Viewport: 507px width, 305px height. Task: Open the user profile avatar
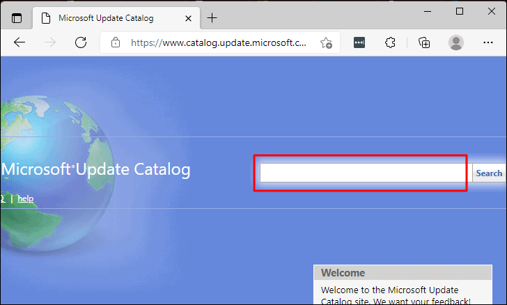(456, 42)
